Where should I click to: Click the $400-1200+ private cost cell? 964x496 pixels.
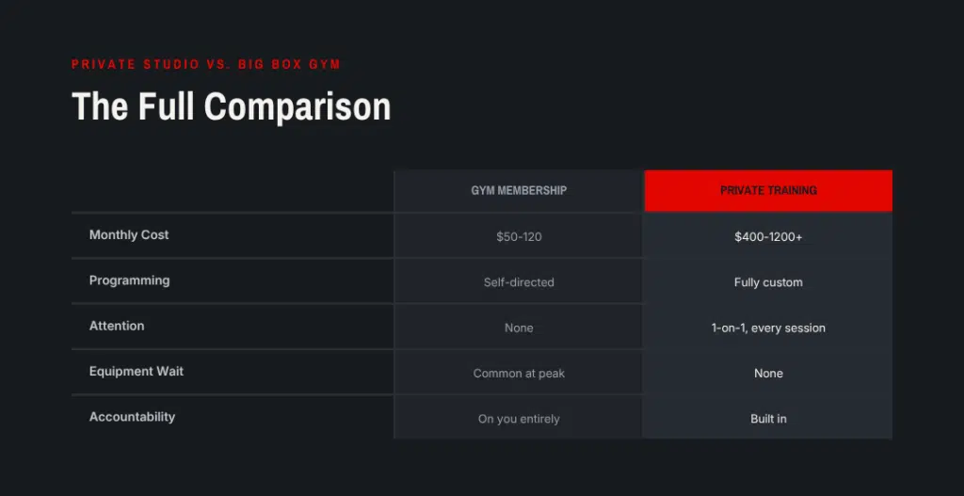pyautogui.click(x=768, y=236)
